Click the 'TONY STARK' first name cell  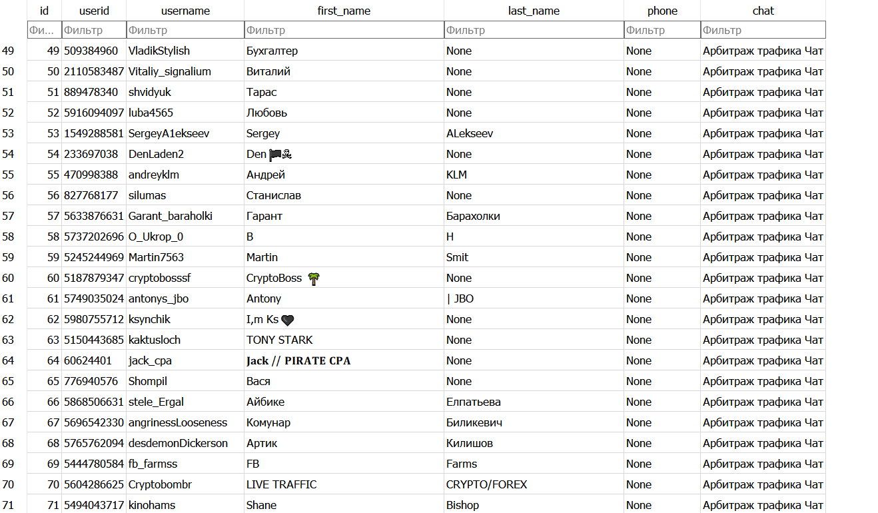(x=280, y=340)
